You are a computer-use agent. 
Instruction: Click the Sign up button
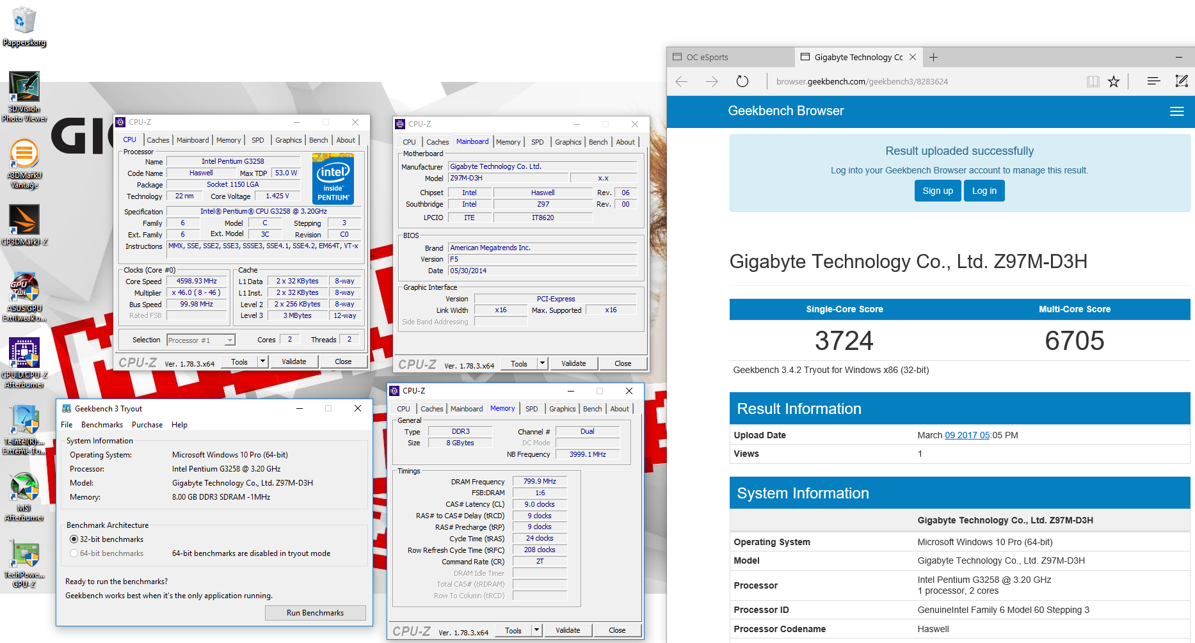tap(938, 191)
